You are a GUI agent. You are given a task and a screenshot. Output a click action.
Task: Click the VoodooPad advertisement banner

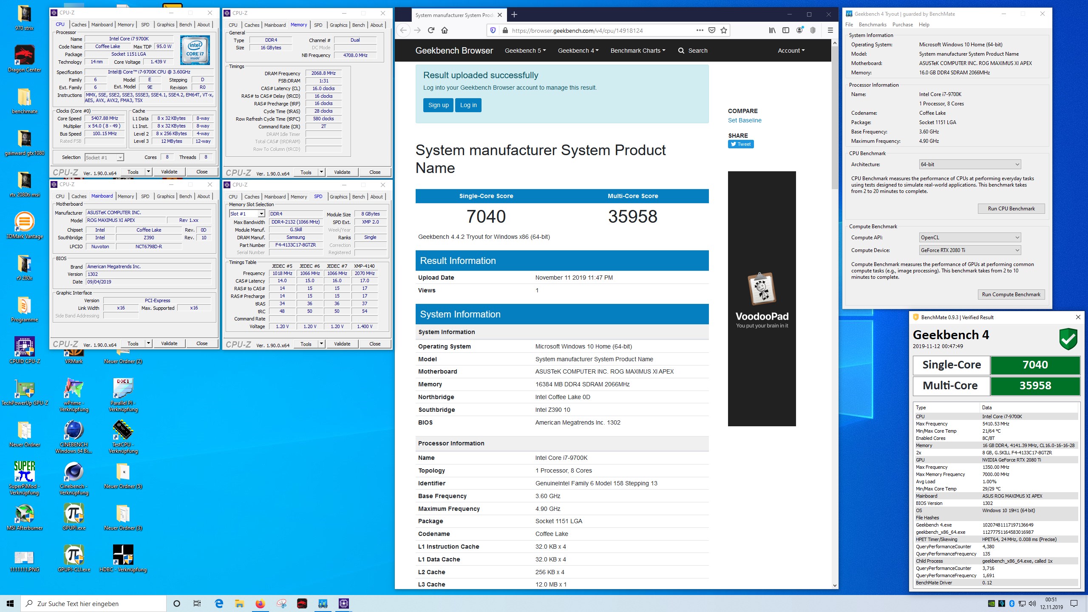pos(762,298)
